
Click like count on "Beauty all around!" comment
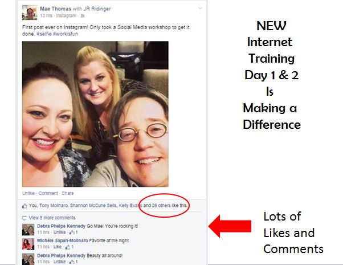pos(73,262)
